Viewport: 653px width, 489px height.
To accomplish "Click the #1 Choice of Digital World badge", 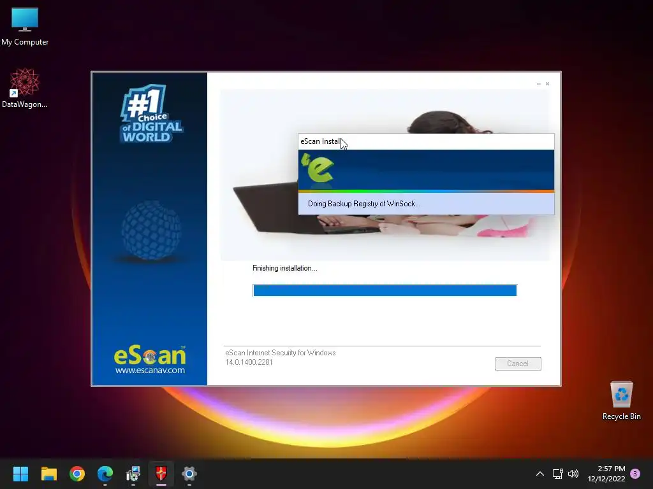I will click(152, 113).
